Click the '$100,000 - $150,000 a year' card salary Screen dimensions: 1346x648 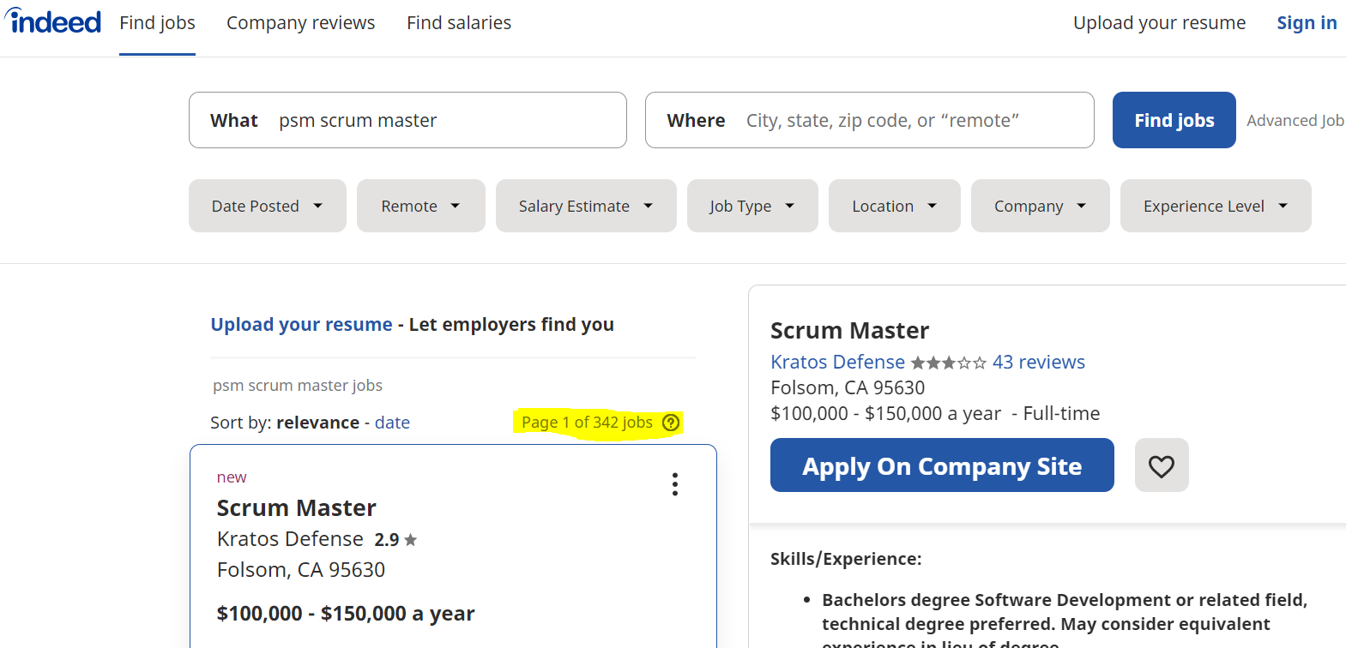point(346,614)
